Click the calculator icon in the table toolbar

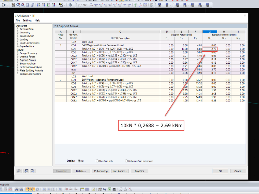pos(114,189)
